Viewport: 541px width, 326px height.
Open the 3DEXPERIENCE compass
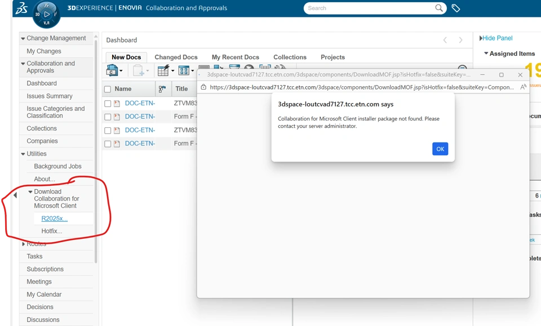tap(46, 15)
